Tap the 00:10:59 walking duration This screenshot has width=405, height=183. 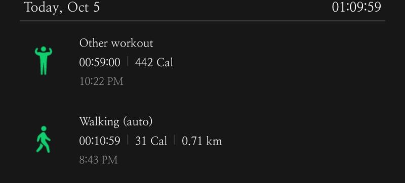(100, 141)
